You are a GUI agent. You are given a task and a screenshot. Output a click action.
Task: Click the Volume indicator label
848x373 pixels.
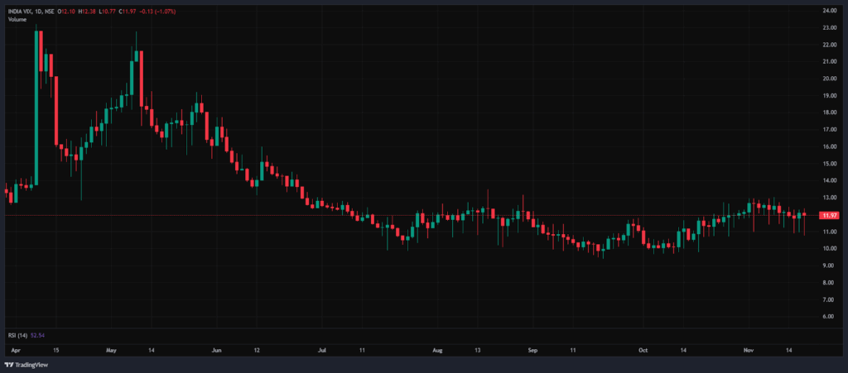(x=17, y=18)
